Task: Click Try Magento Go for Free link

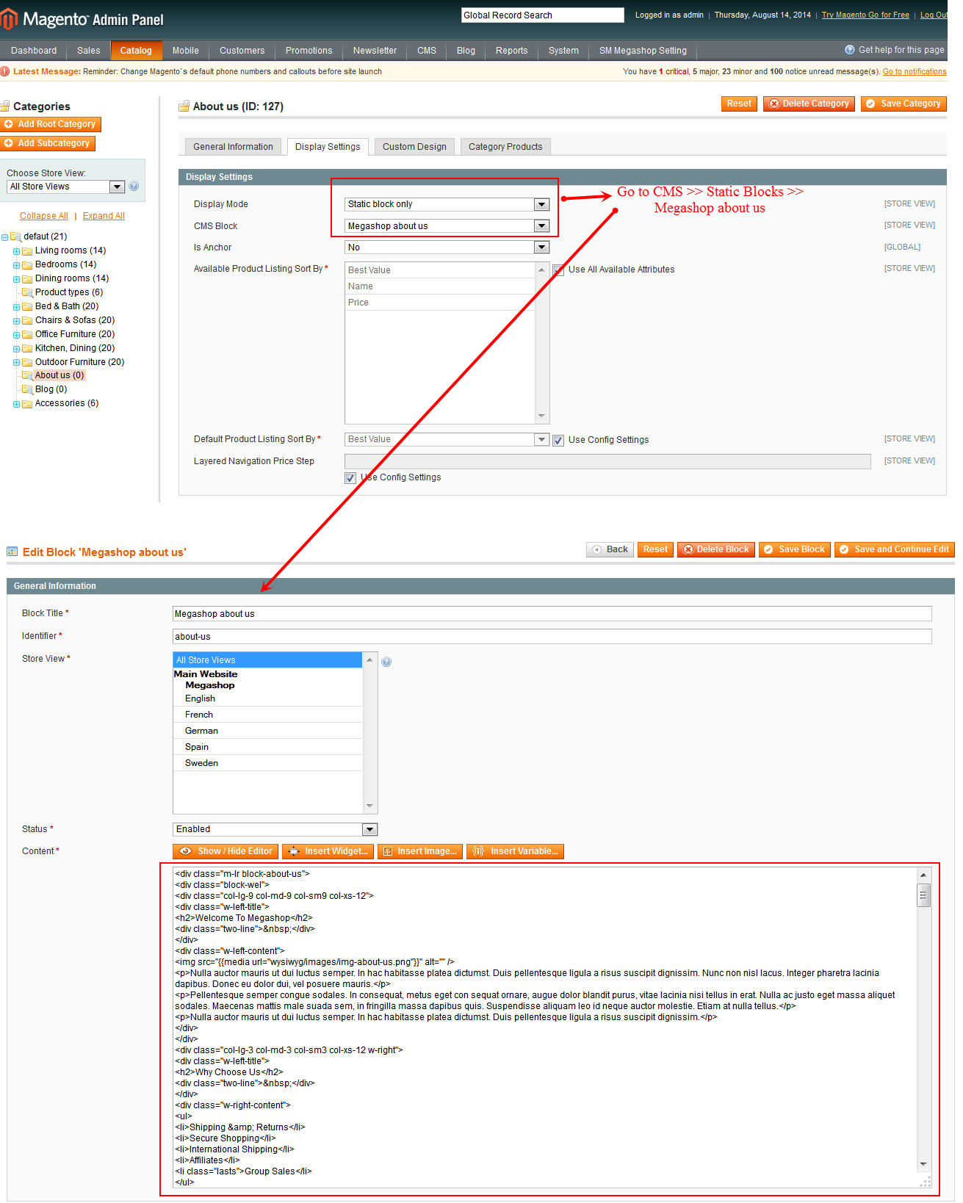Action: tap(865, 15)
